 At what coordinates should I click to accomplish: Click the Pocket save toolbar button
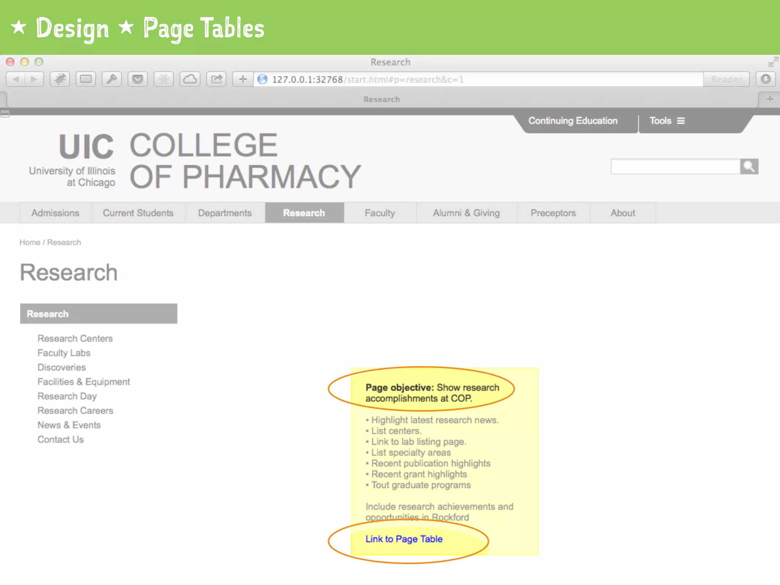tap(137, 79)
